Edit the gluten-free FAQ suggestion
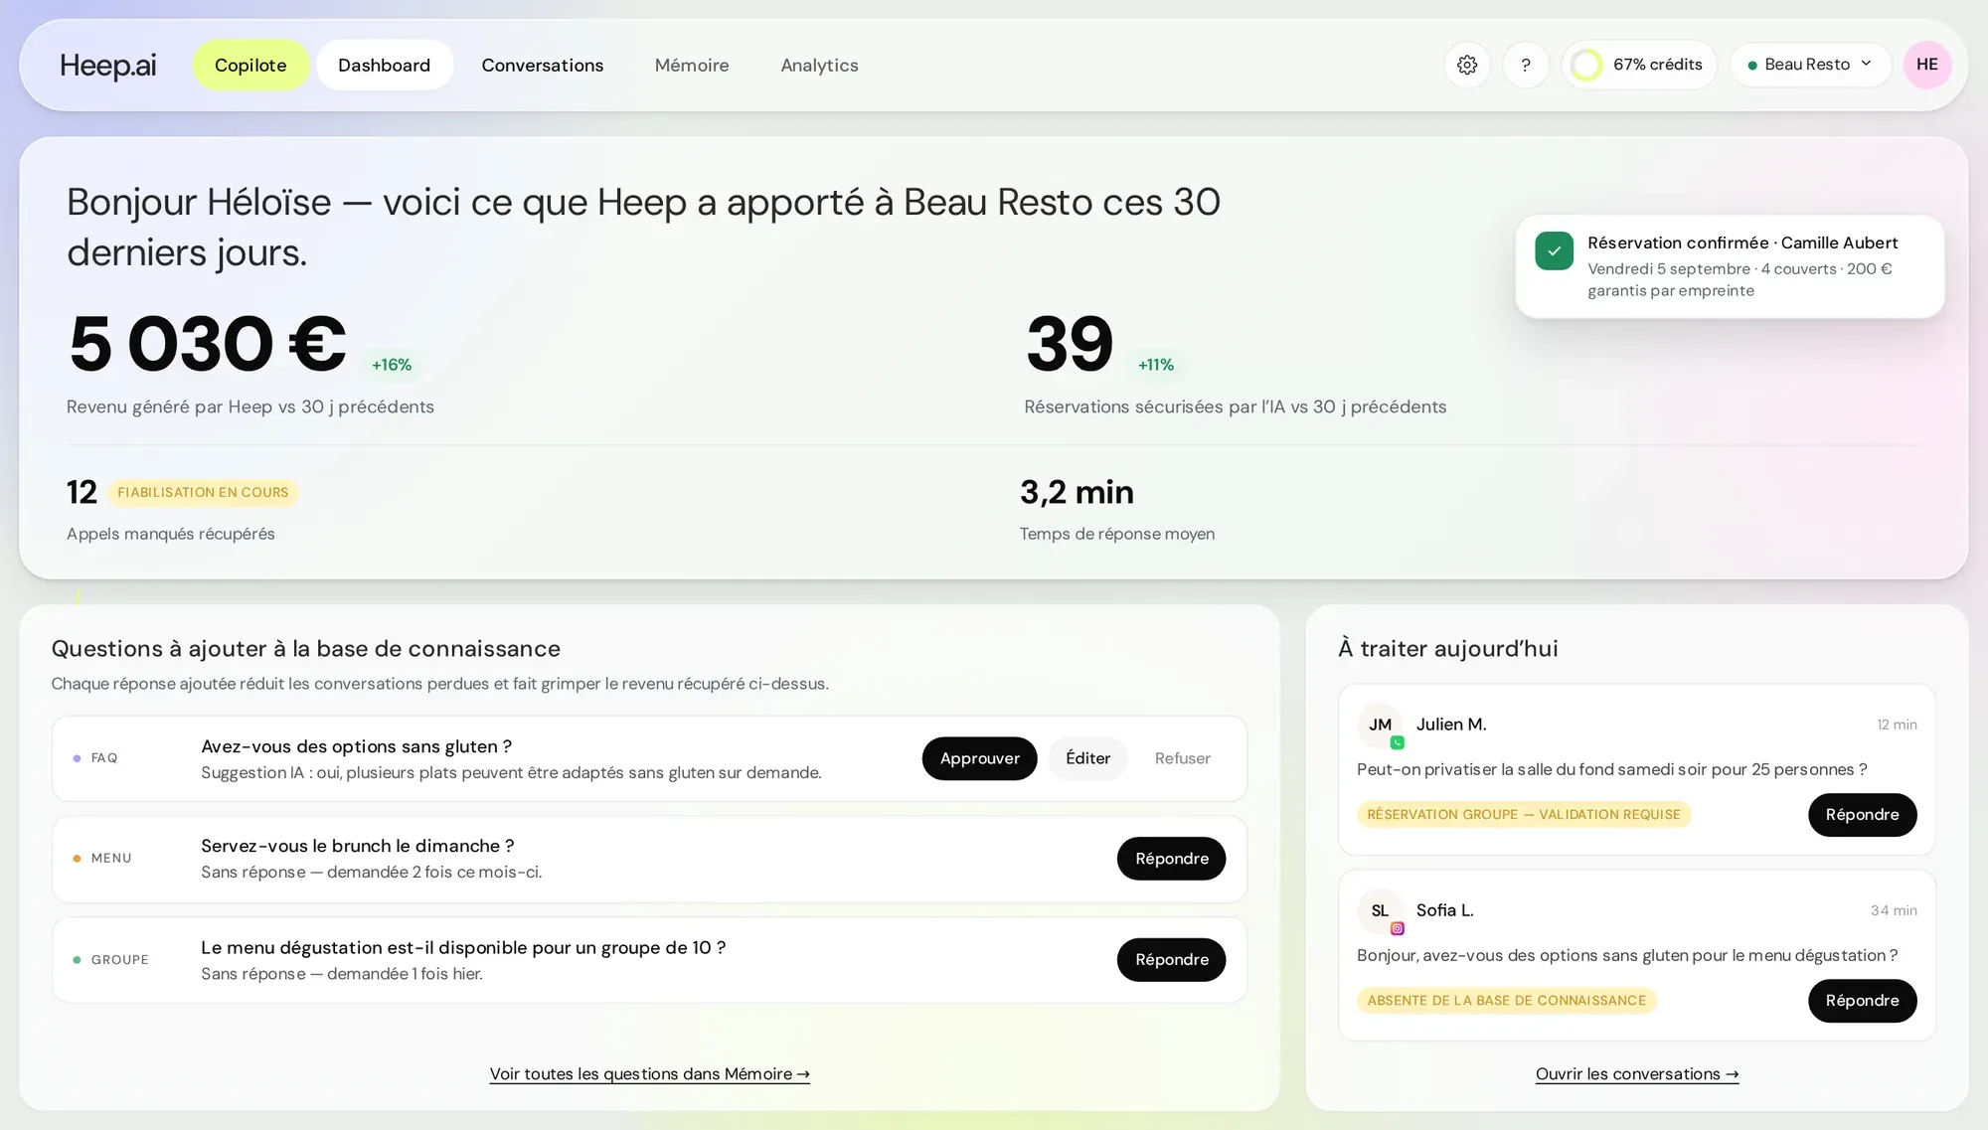 (x=1087, y=758)
